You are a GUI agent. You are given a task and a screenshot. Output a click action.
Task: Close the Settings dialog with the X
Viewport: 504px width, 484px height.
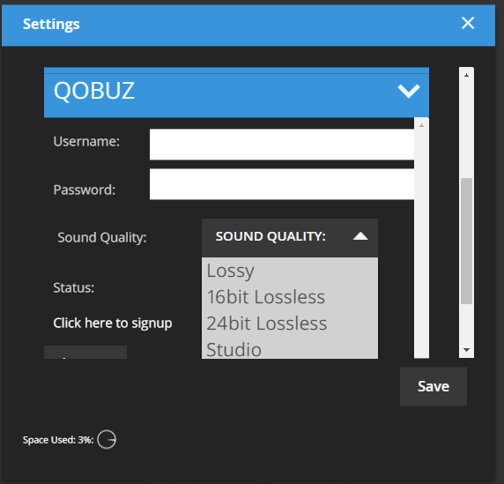(x=468, y=23)
